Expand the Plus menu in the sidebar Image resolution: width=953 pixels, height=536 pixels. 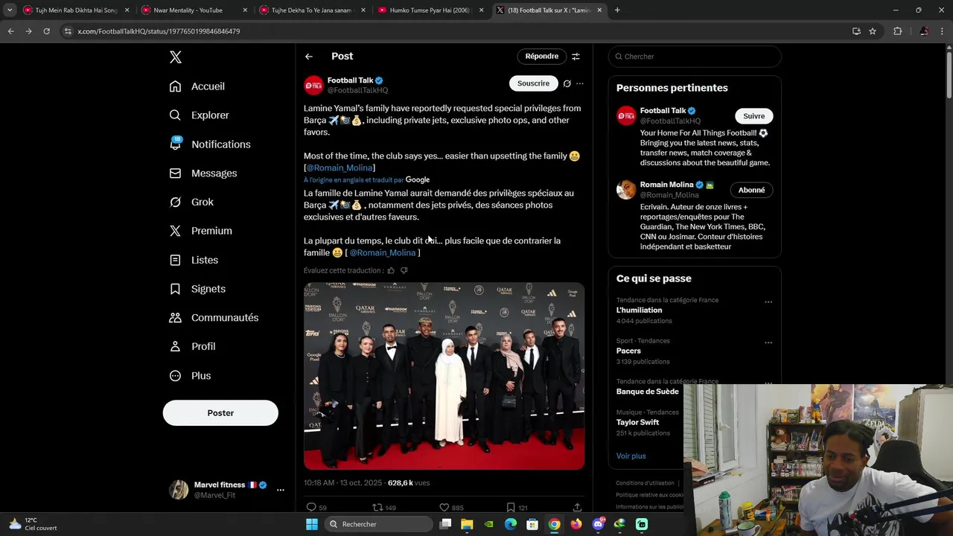click(x=190, y=376)
